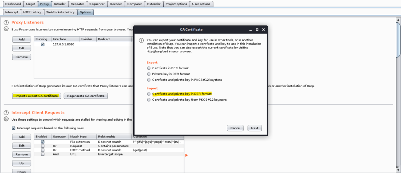Switch to the Dashboard tab

(13, 4)
